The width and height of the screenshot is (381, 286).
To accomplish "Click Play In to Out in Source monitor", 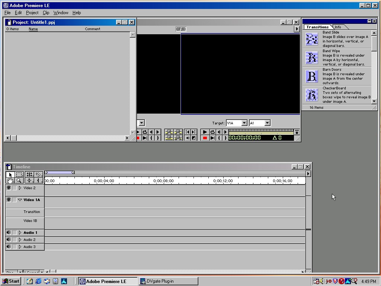I will pos(145,138).
